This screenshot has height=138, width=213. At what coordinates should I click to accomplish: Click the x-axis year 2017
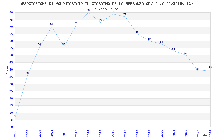click(125, 133)
